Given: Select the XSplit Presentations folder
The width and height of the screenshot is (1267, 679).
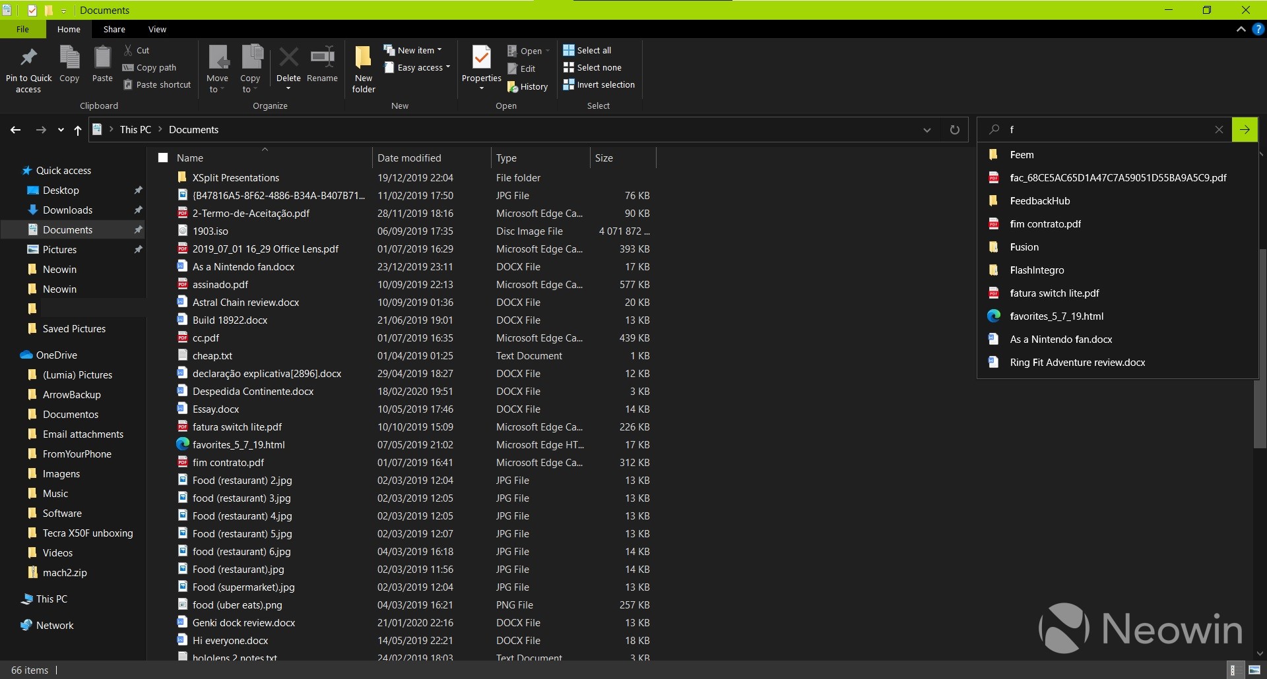Looking at the screenshot, I should point(236,178).
